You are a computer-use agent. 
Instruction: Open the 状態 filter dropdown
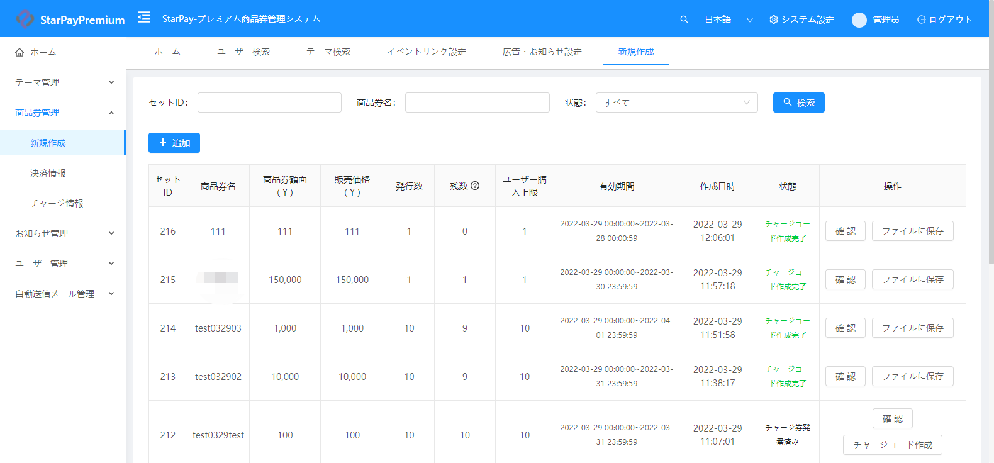(x=676, y=103)
